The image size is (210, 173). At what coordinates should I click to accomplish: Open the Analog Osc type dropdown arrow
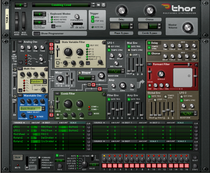[20, 42]
